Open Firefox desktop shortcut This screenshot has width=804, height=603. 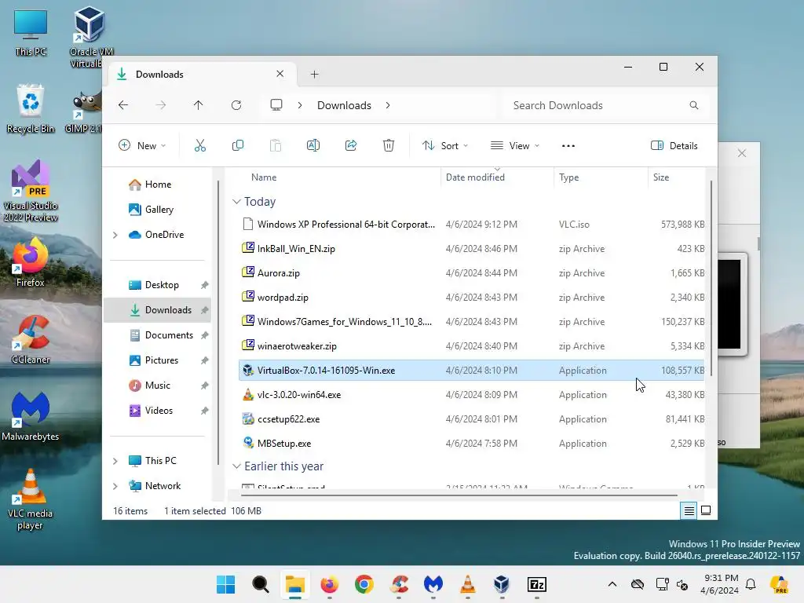click(x=31, y=262)
